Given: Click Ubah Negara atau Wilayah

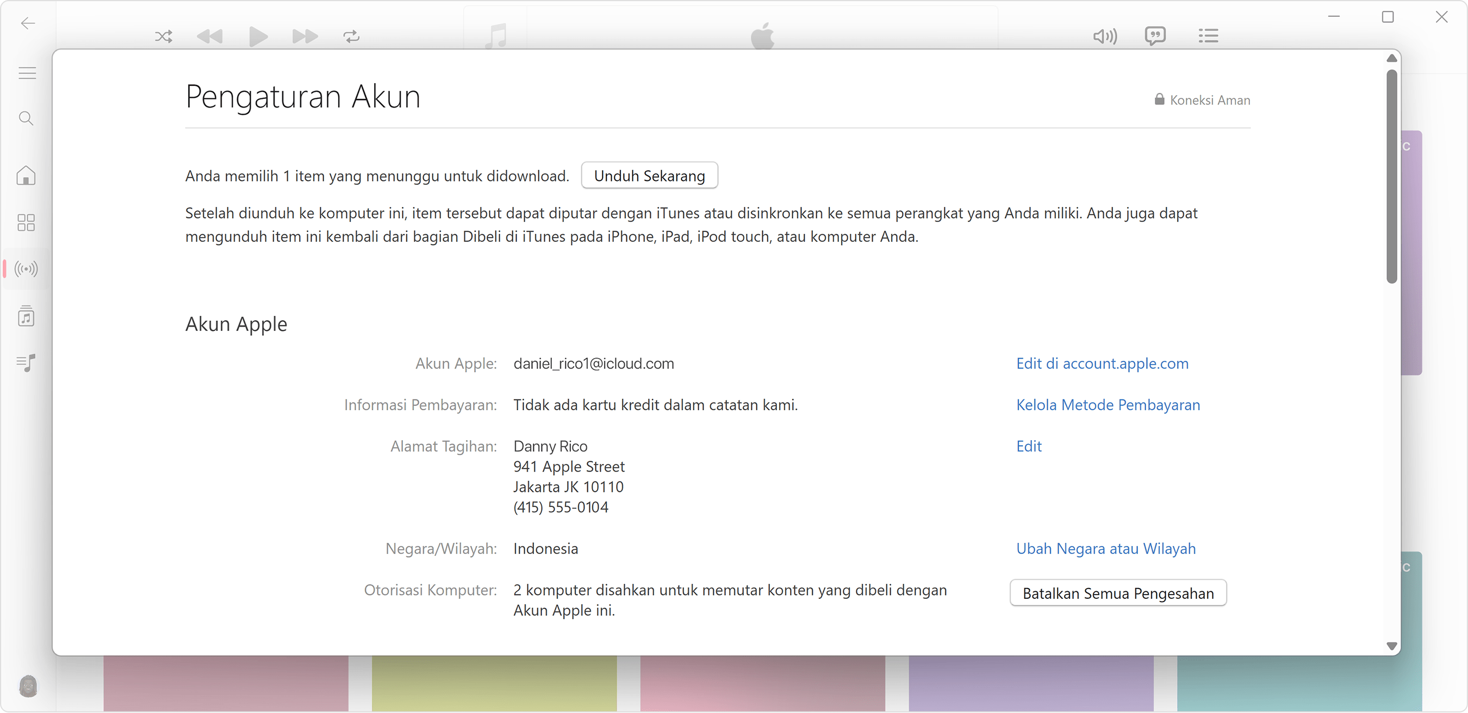Looking at the screenshot, I should (1105, 548).
